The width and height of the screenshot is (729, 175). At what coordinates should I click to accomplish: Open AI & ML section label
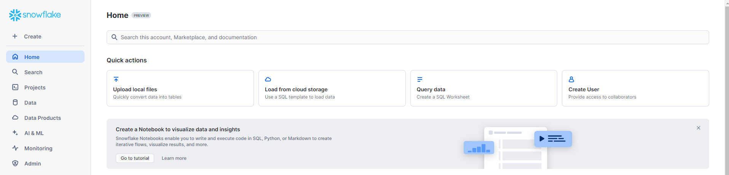pos(34,133)
